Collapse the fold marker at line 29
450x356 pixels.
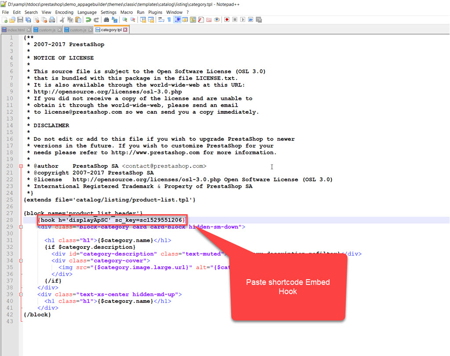pos(21,227)
